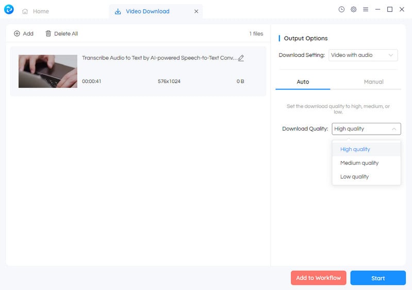Switch to the Manual tab

point(374,82)
